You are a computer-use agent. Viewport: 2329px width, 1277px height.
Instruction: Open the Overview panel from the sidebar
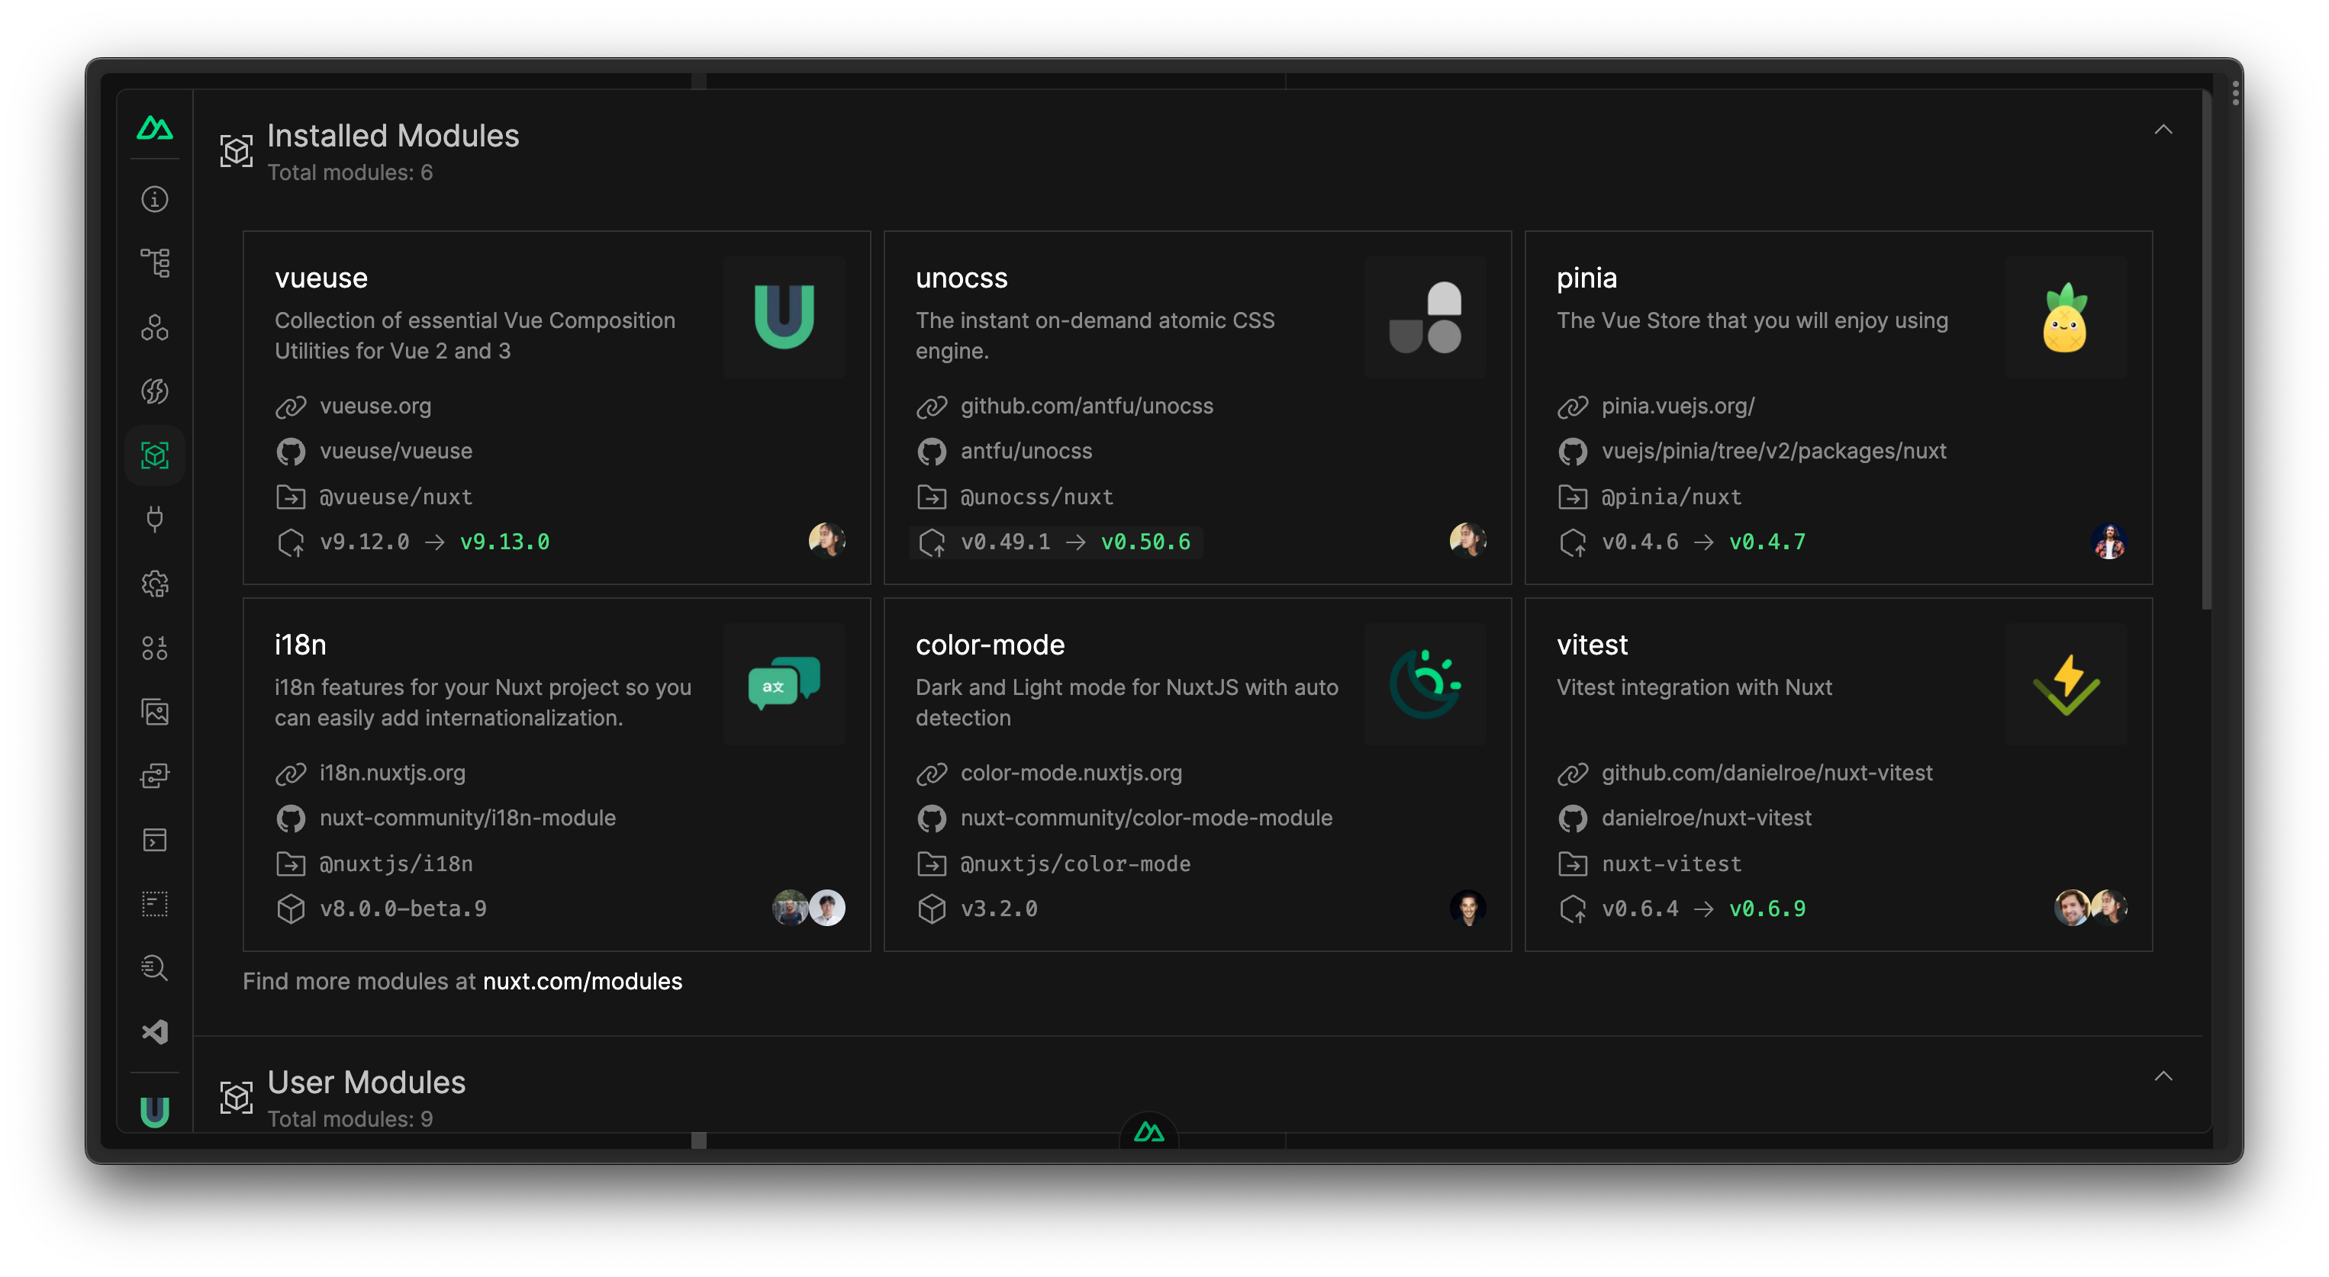point(155,199)
